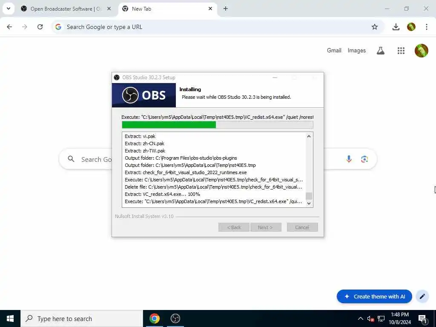Show hidden system tray icons
Viewport: 436px width, 327px height.
pos(360,318)
